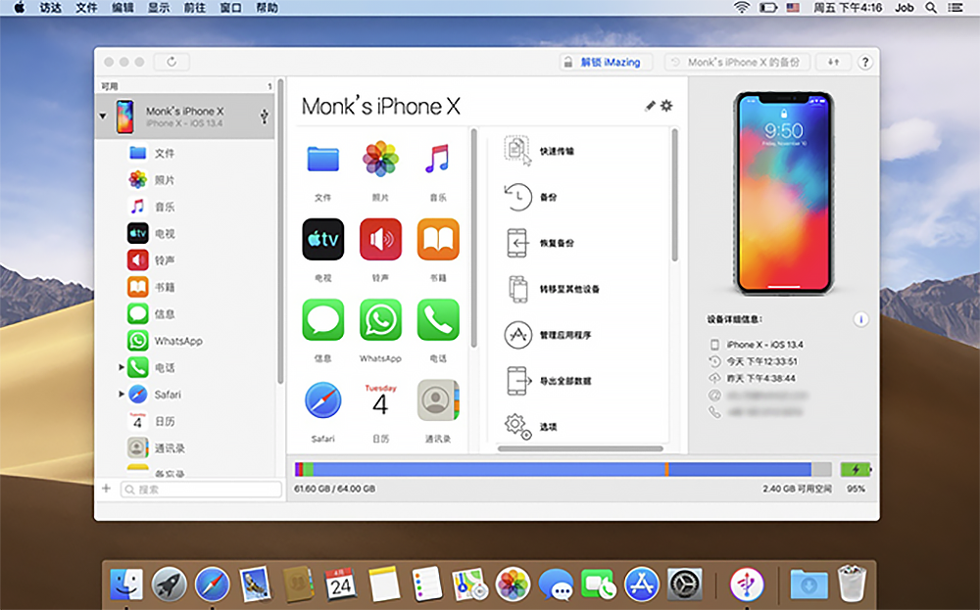The width and height of the screenshot is (980, 610).
Task: Expand the 电话 sidebar item
Action: pyautogui.click(x=122, y=367)
